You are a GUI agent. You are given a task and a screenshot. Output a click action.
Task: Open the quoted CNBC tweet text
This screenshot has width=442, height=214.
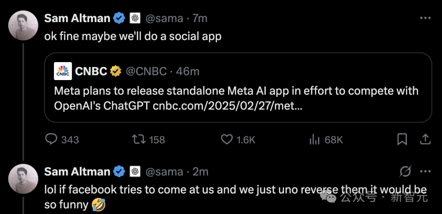(x=236, y=91)
